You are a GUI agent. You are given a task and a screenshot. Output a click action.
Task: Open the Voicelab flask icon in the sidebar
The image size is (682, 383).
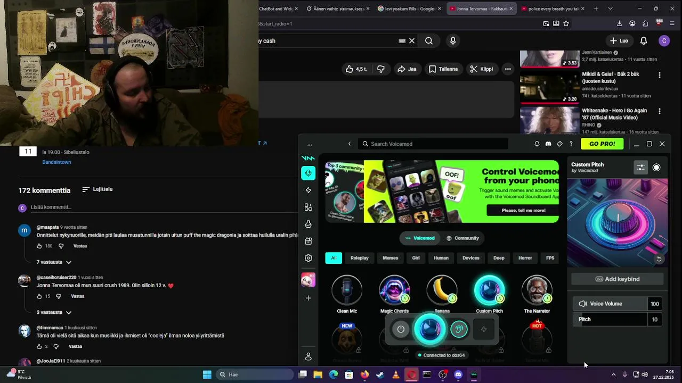tap(308, 224)
